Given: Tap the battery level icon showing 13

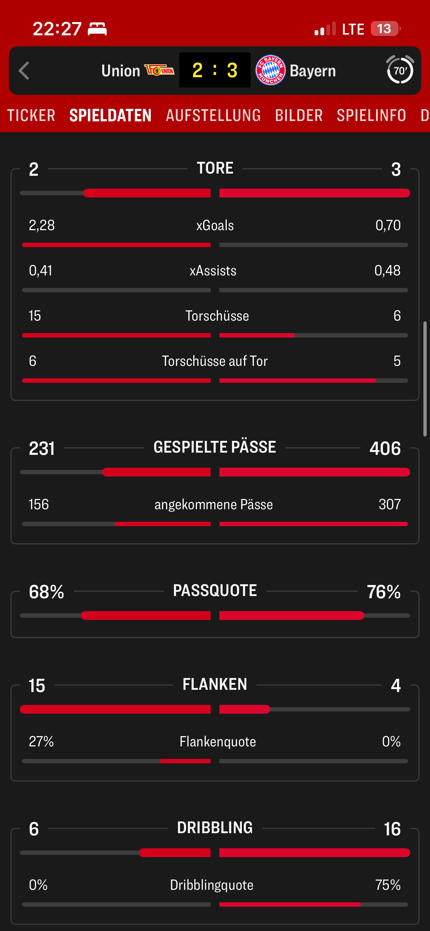Looking at the screenshot, I should (x=385, y=29).
